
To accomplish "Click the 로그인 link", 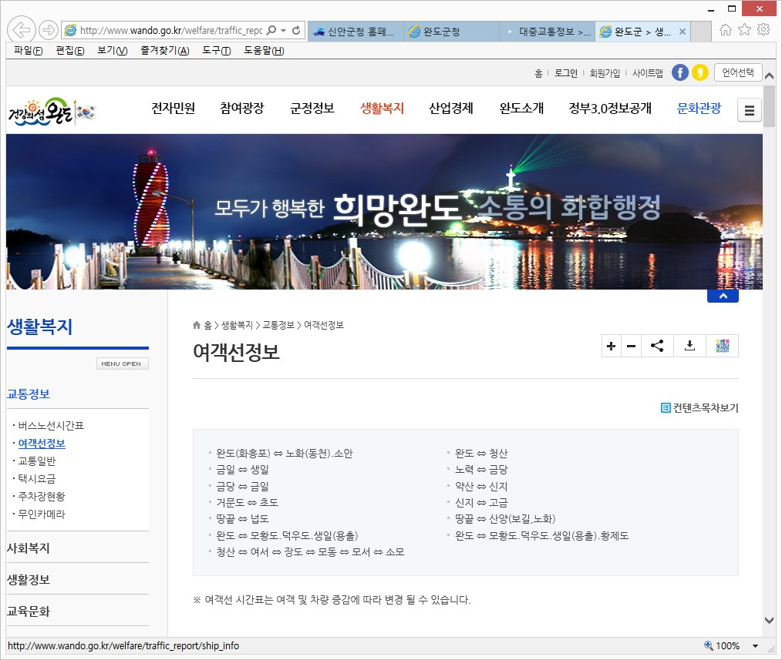I will 565,73.
